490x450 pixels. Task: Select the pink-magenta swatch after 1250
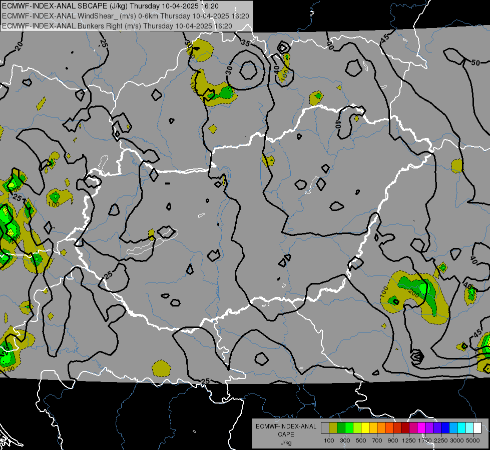tap(413, 427)
